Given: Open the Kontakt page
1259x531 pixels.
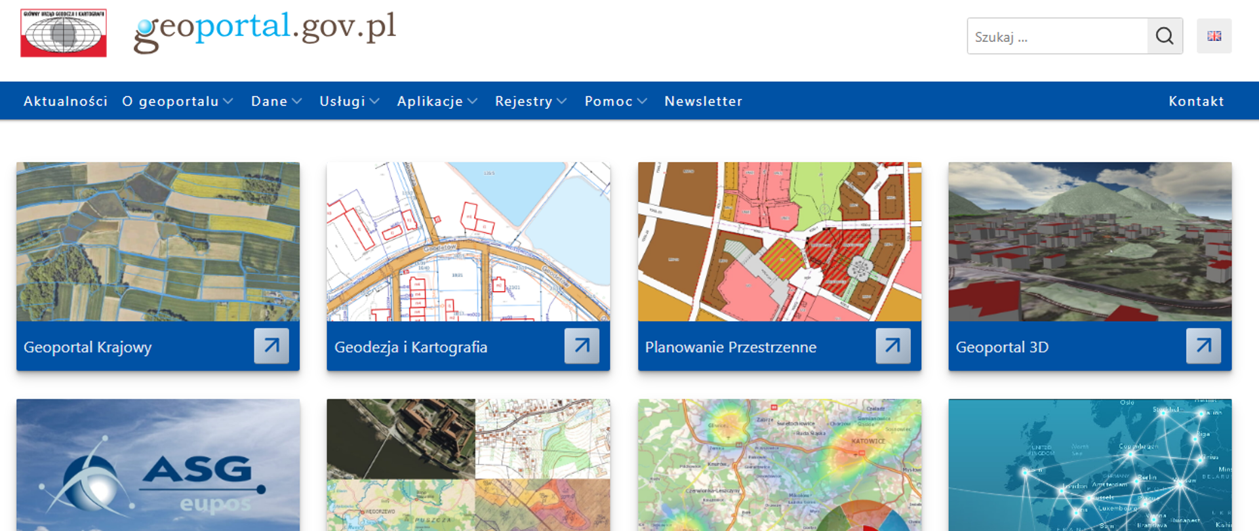Looking at the screenshot, I should point(1197,101).
